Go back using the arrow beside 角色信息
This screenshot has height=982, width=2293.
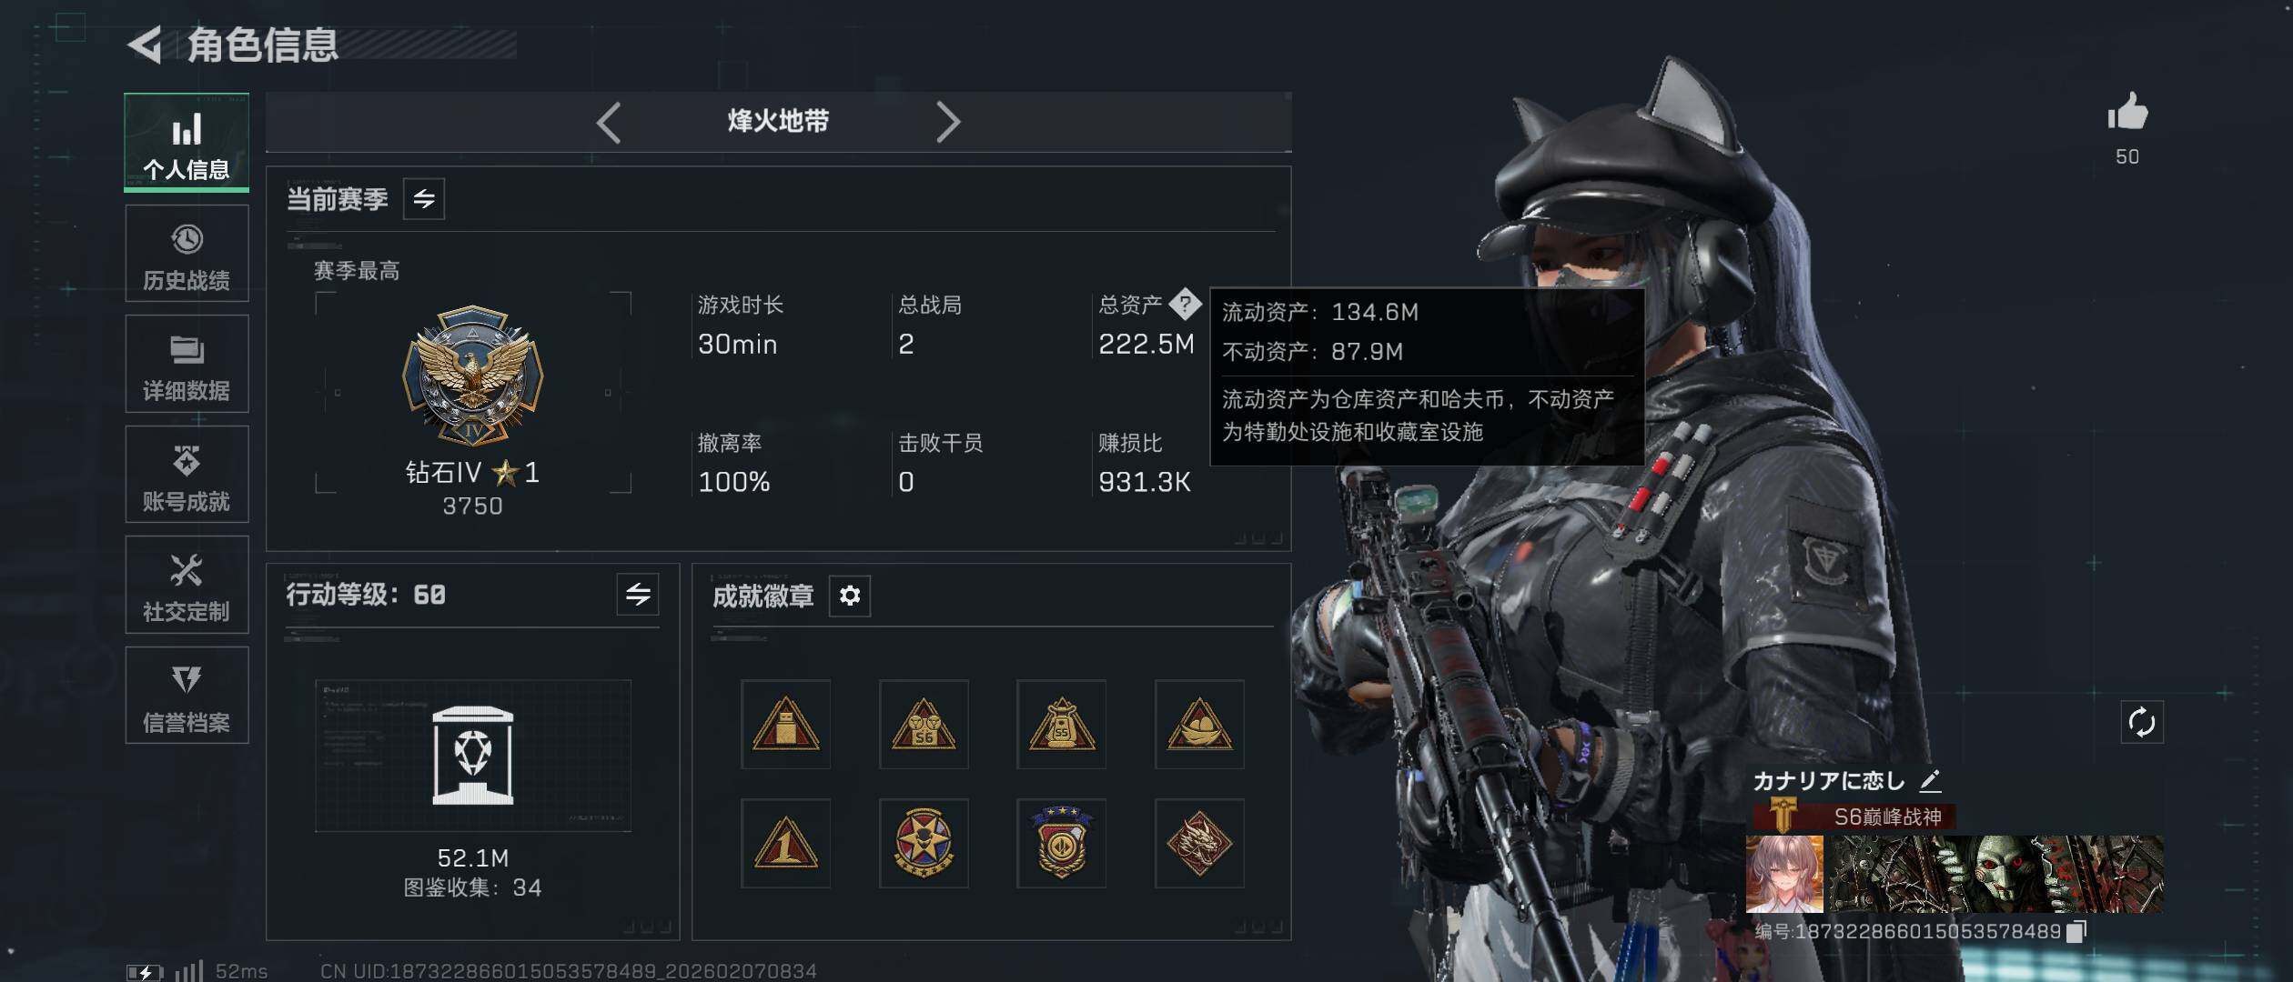[145, 45]
